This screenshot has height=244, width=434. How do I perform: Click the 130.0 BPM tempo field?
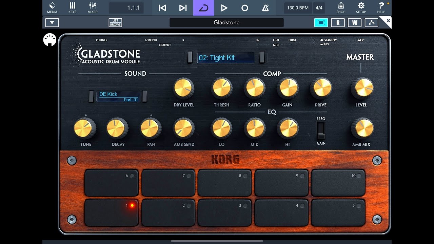298,8
